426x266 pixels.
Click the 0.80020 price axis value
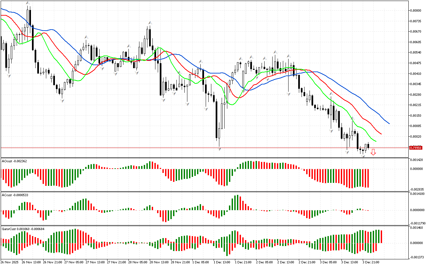(417, 137)
